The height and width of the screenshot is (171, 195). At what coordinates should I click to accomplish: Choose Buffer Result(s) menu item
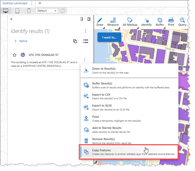pos(129,85)
